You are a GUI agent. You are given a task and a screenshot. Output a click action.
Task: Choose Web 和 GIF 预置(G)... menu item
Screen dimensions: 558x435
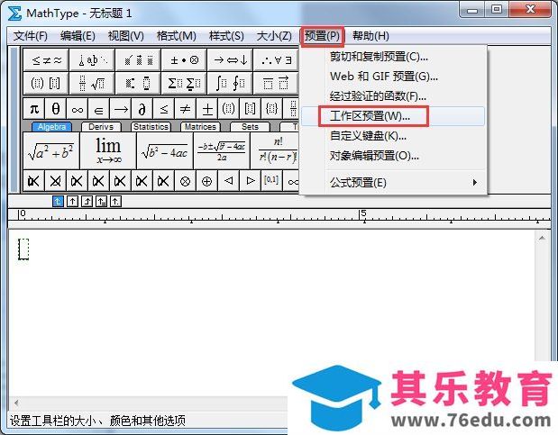pyautogui.click(x=393, y=77)
